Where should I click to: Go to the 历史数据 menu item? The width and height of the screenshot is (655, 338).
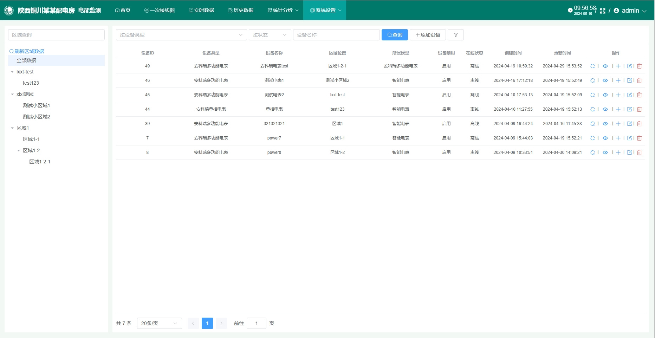tap(241, 10)
